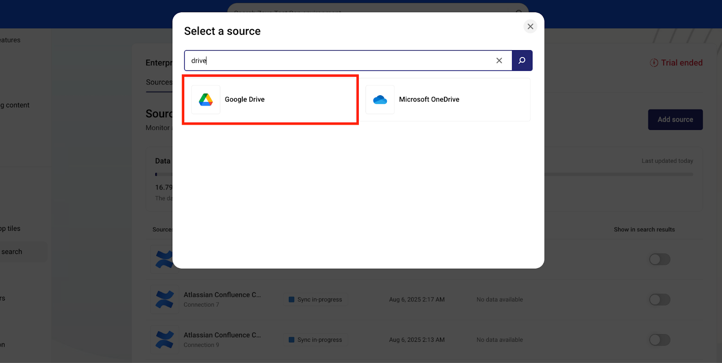722x363 pixels.
Task: Click the Add source button
Action: [x=675, y=119]
